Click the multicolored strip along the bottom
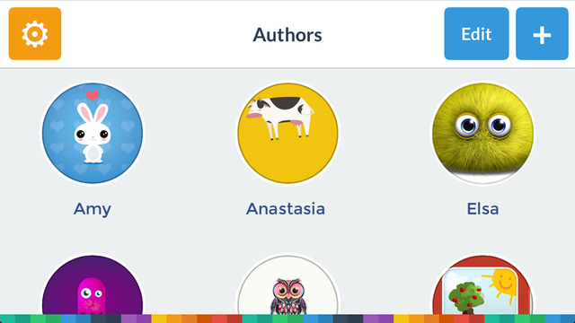 [x=287, y=319]
